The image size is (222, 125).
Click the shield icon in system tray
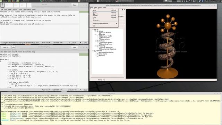pyautogui.click(x=200, y=1)
